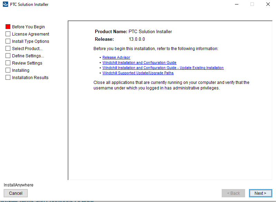Click the PTC Solution Installer title bar icon
The image size is (276, 202).
coord(5,4)
